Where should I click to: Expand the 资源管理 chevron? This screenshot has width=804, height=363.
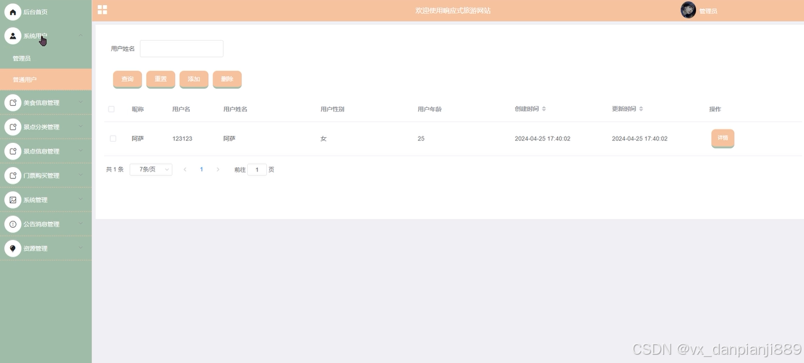pos(80,248)
